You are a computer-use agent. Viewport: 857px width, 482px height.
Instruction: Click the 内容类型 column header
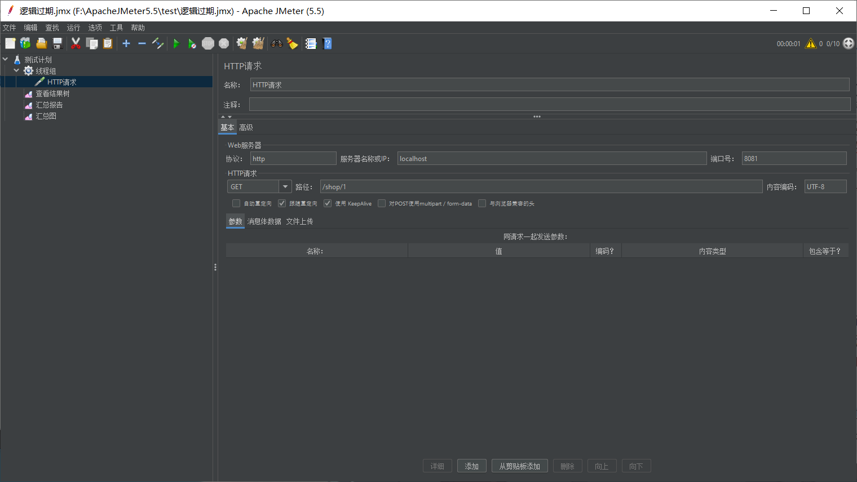[713, 251]
